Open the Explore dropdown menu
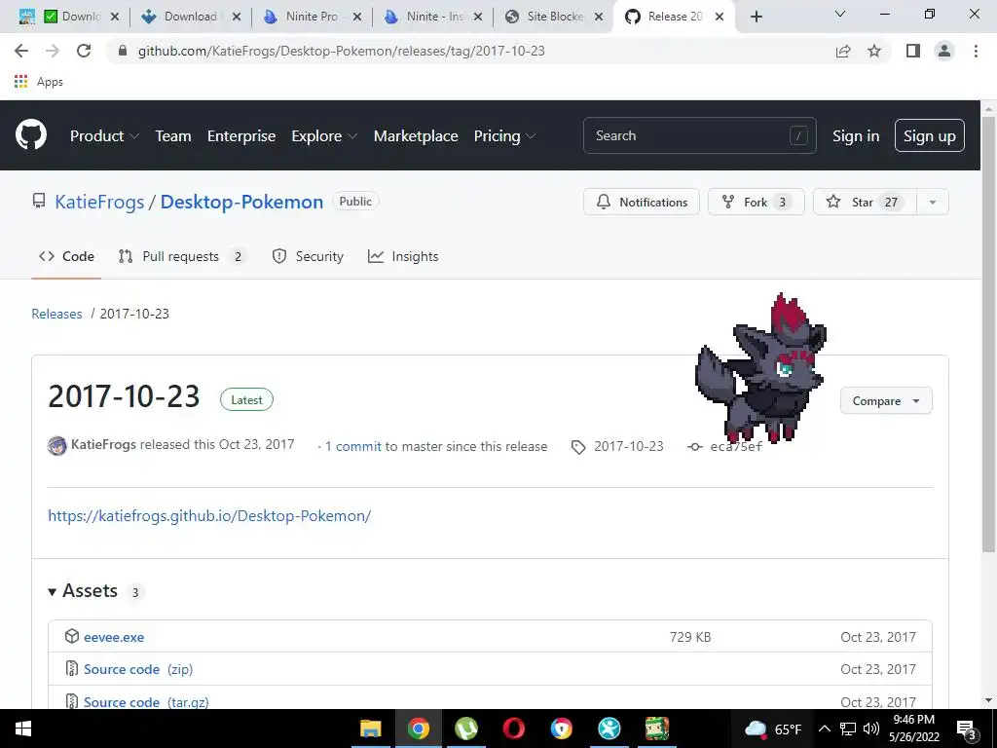Screen dimensions: 997x748 [x=324, y=135]
